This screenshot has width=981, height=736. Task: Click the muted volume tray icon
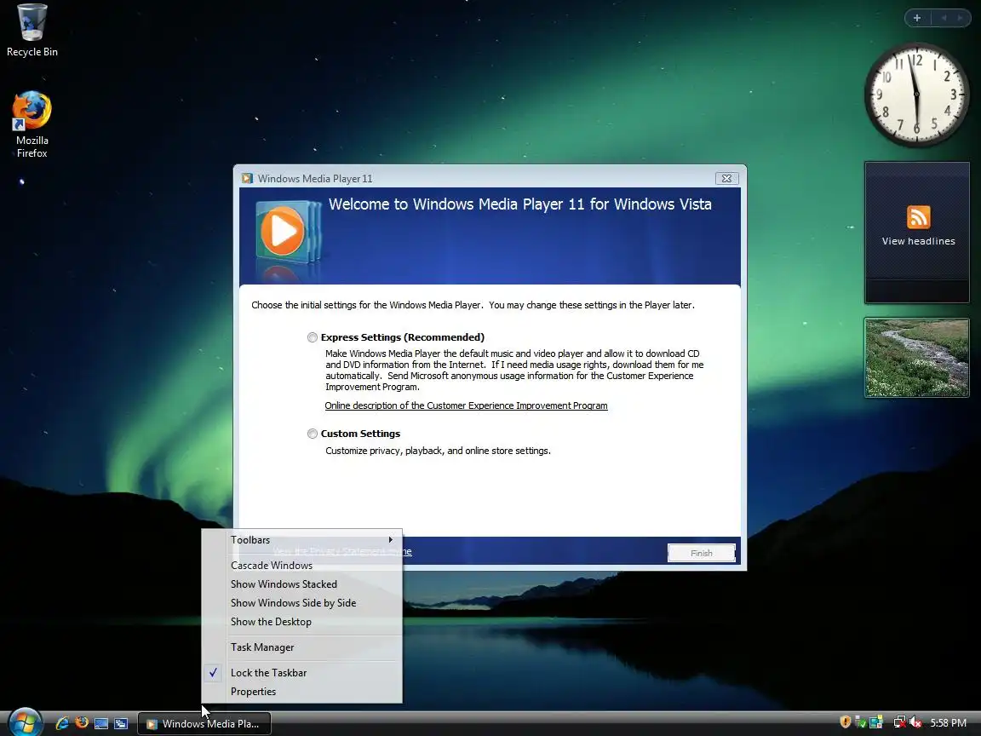pos(915,722)
